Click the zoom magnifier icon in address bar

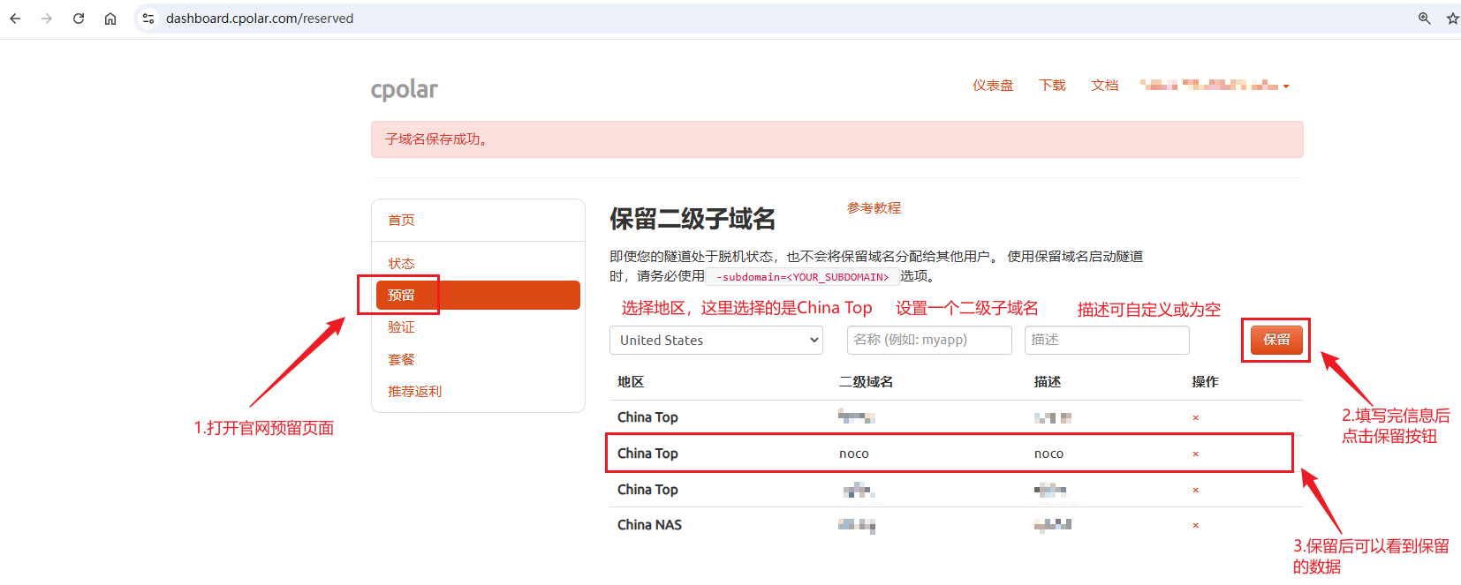pyautogui.click(x=1424, y=19)
